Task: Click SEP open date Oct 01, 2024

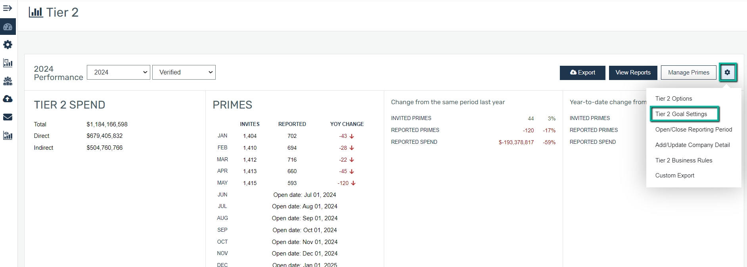Action: pyautogui.click(x=305, y=230)
